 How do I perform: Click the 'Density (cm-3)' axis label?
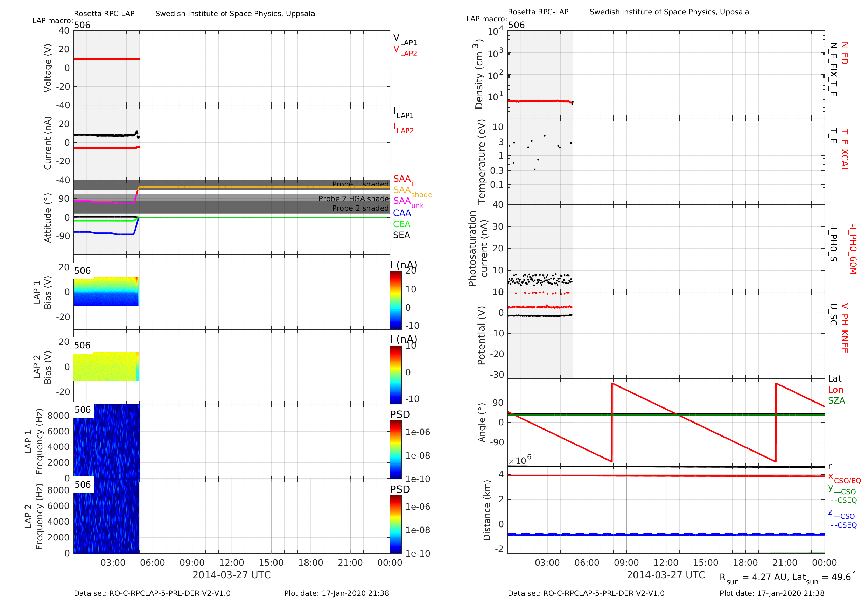(478, 74)
